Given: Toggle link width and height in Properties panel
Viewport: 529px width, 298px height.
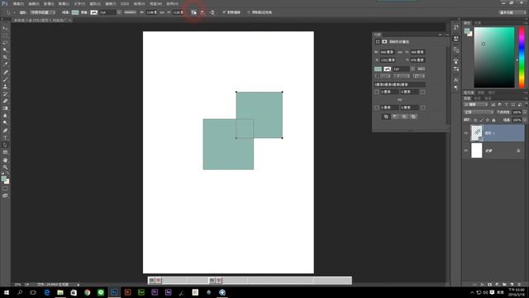Looking at the screenshot, I should tap(400, 52).
